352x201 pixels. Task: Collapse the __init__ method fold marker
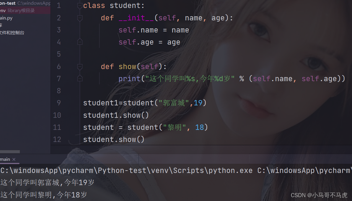point(80,18)
